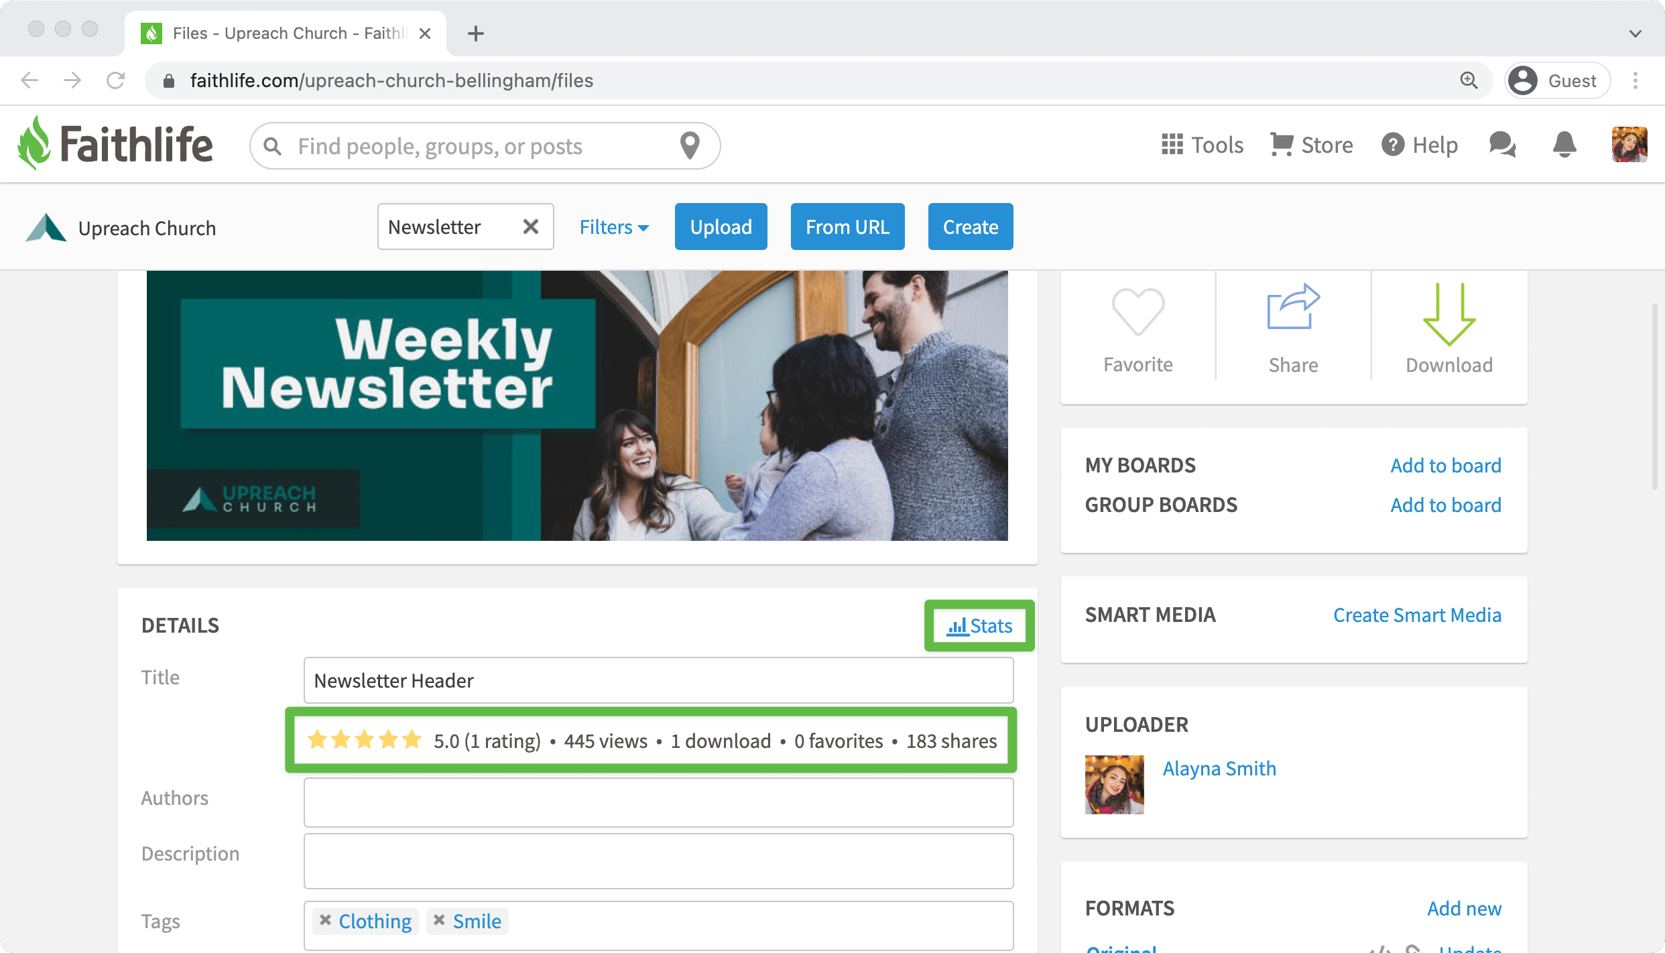Click the site lock icon in address bar
Viewport: 1665px width, 953px height.
pos(169,80)
